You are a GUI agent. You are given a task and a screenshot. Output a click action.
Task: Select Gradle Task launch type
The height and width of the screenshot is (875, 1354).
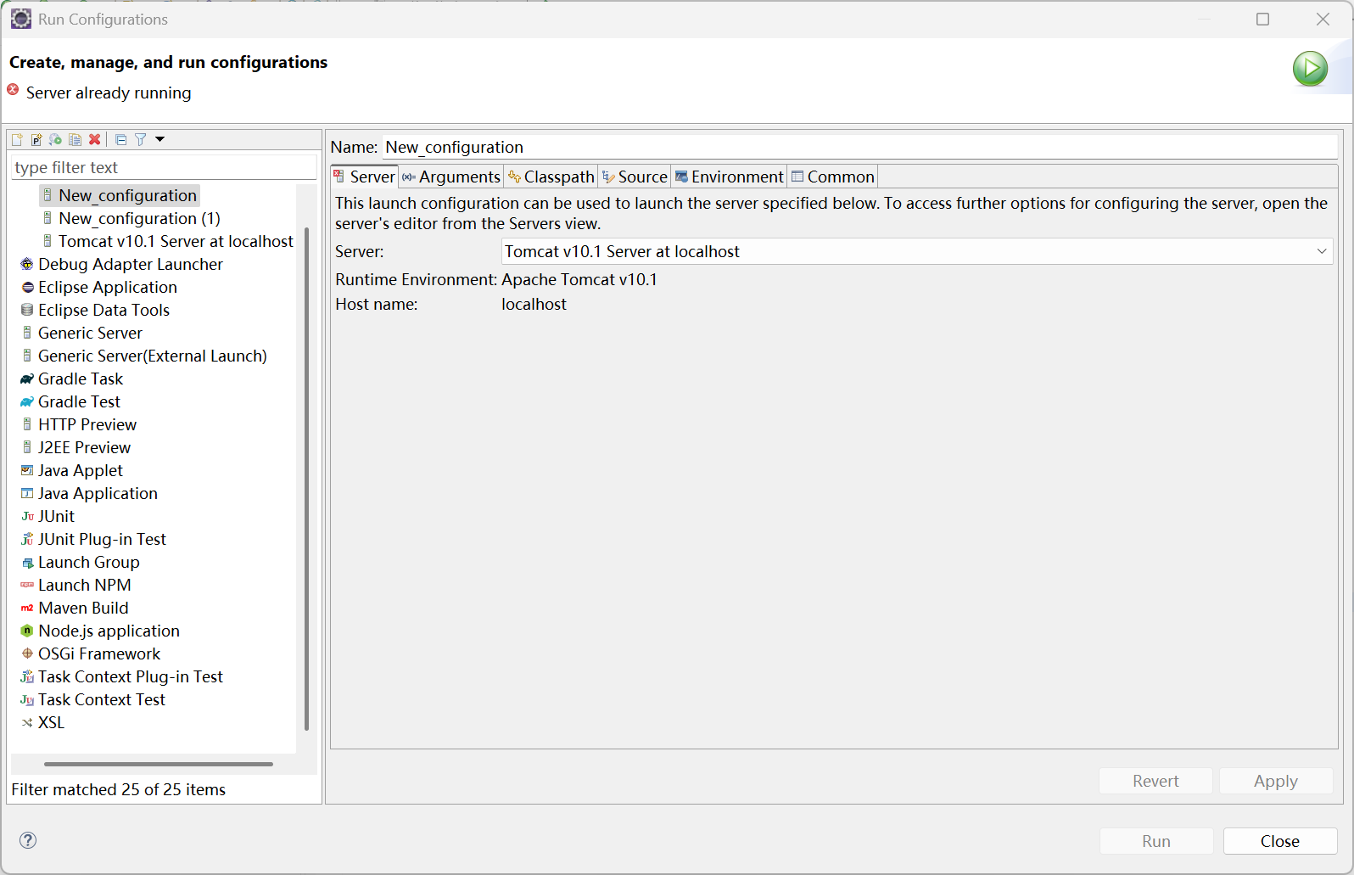point(71,379)
